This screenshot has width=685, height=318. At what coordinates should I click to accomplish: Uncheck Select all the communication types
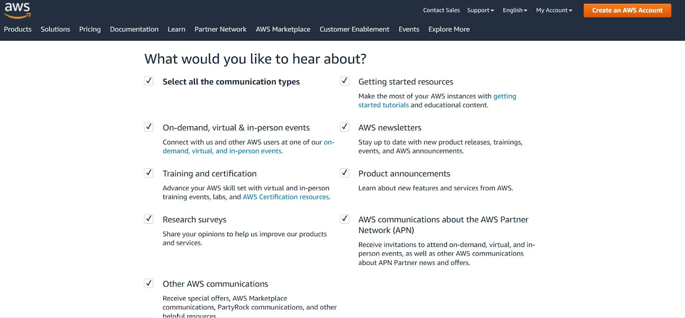point(149,81)
